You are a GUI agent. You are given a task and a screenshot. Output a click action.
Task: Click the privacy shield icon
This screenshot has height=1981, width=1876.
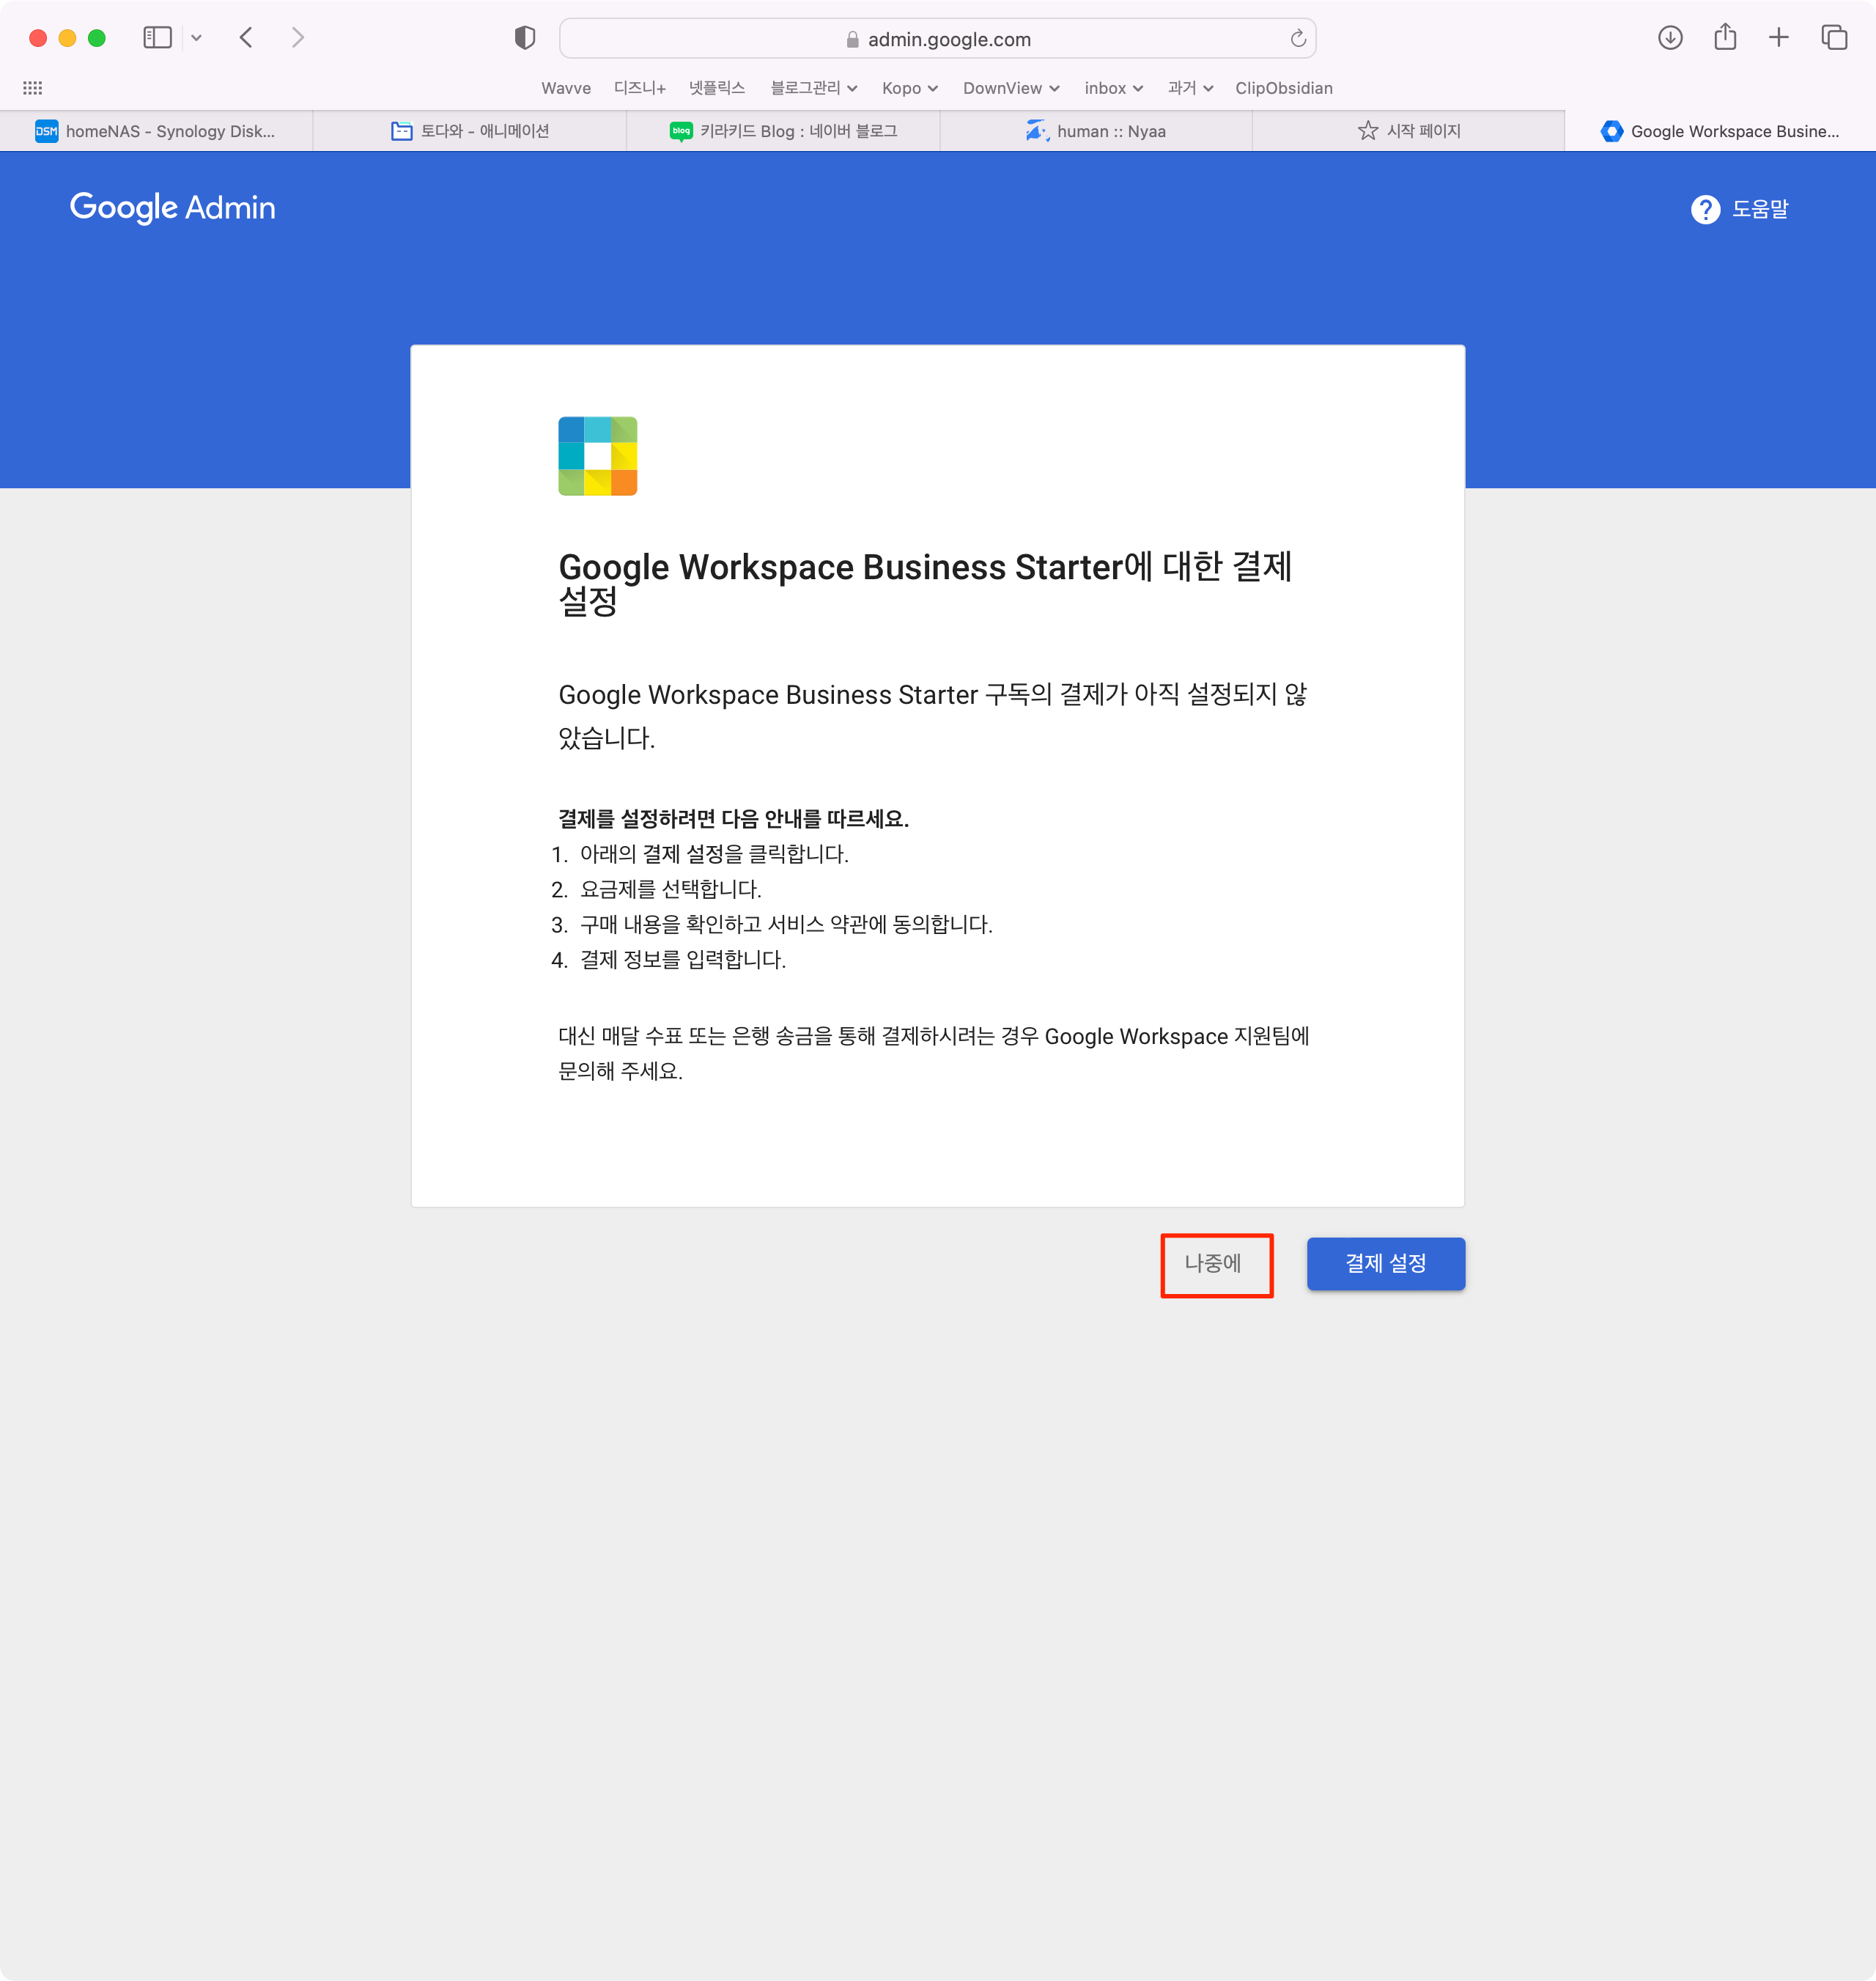pyautogui.click(x=525, y=38)
